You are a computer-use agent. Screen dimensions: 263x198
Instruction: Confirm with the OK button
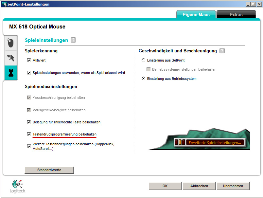tap(165, 186)
